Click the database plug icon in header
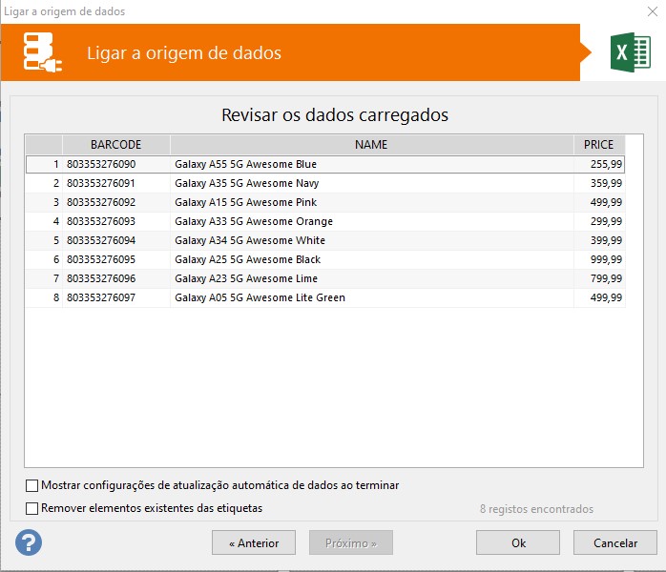Image resolution: width=666 pixels, height=572 pixels. click(44, 53)
